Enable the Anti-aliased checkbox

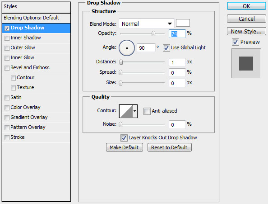click(x=147, y=111)
